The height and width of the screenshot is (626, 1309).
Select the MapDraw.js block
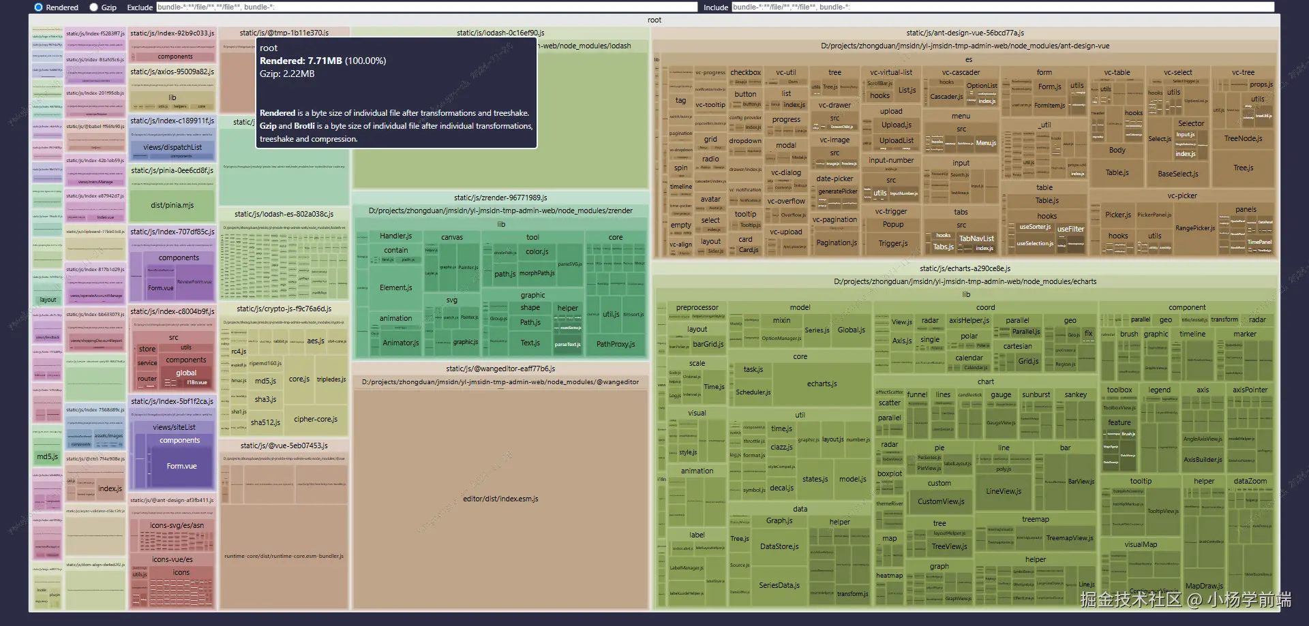tap(1204, 586)
